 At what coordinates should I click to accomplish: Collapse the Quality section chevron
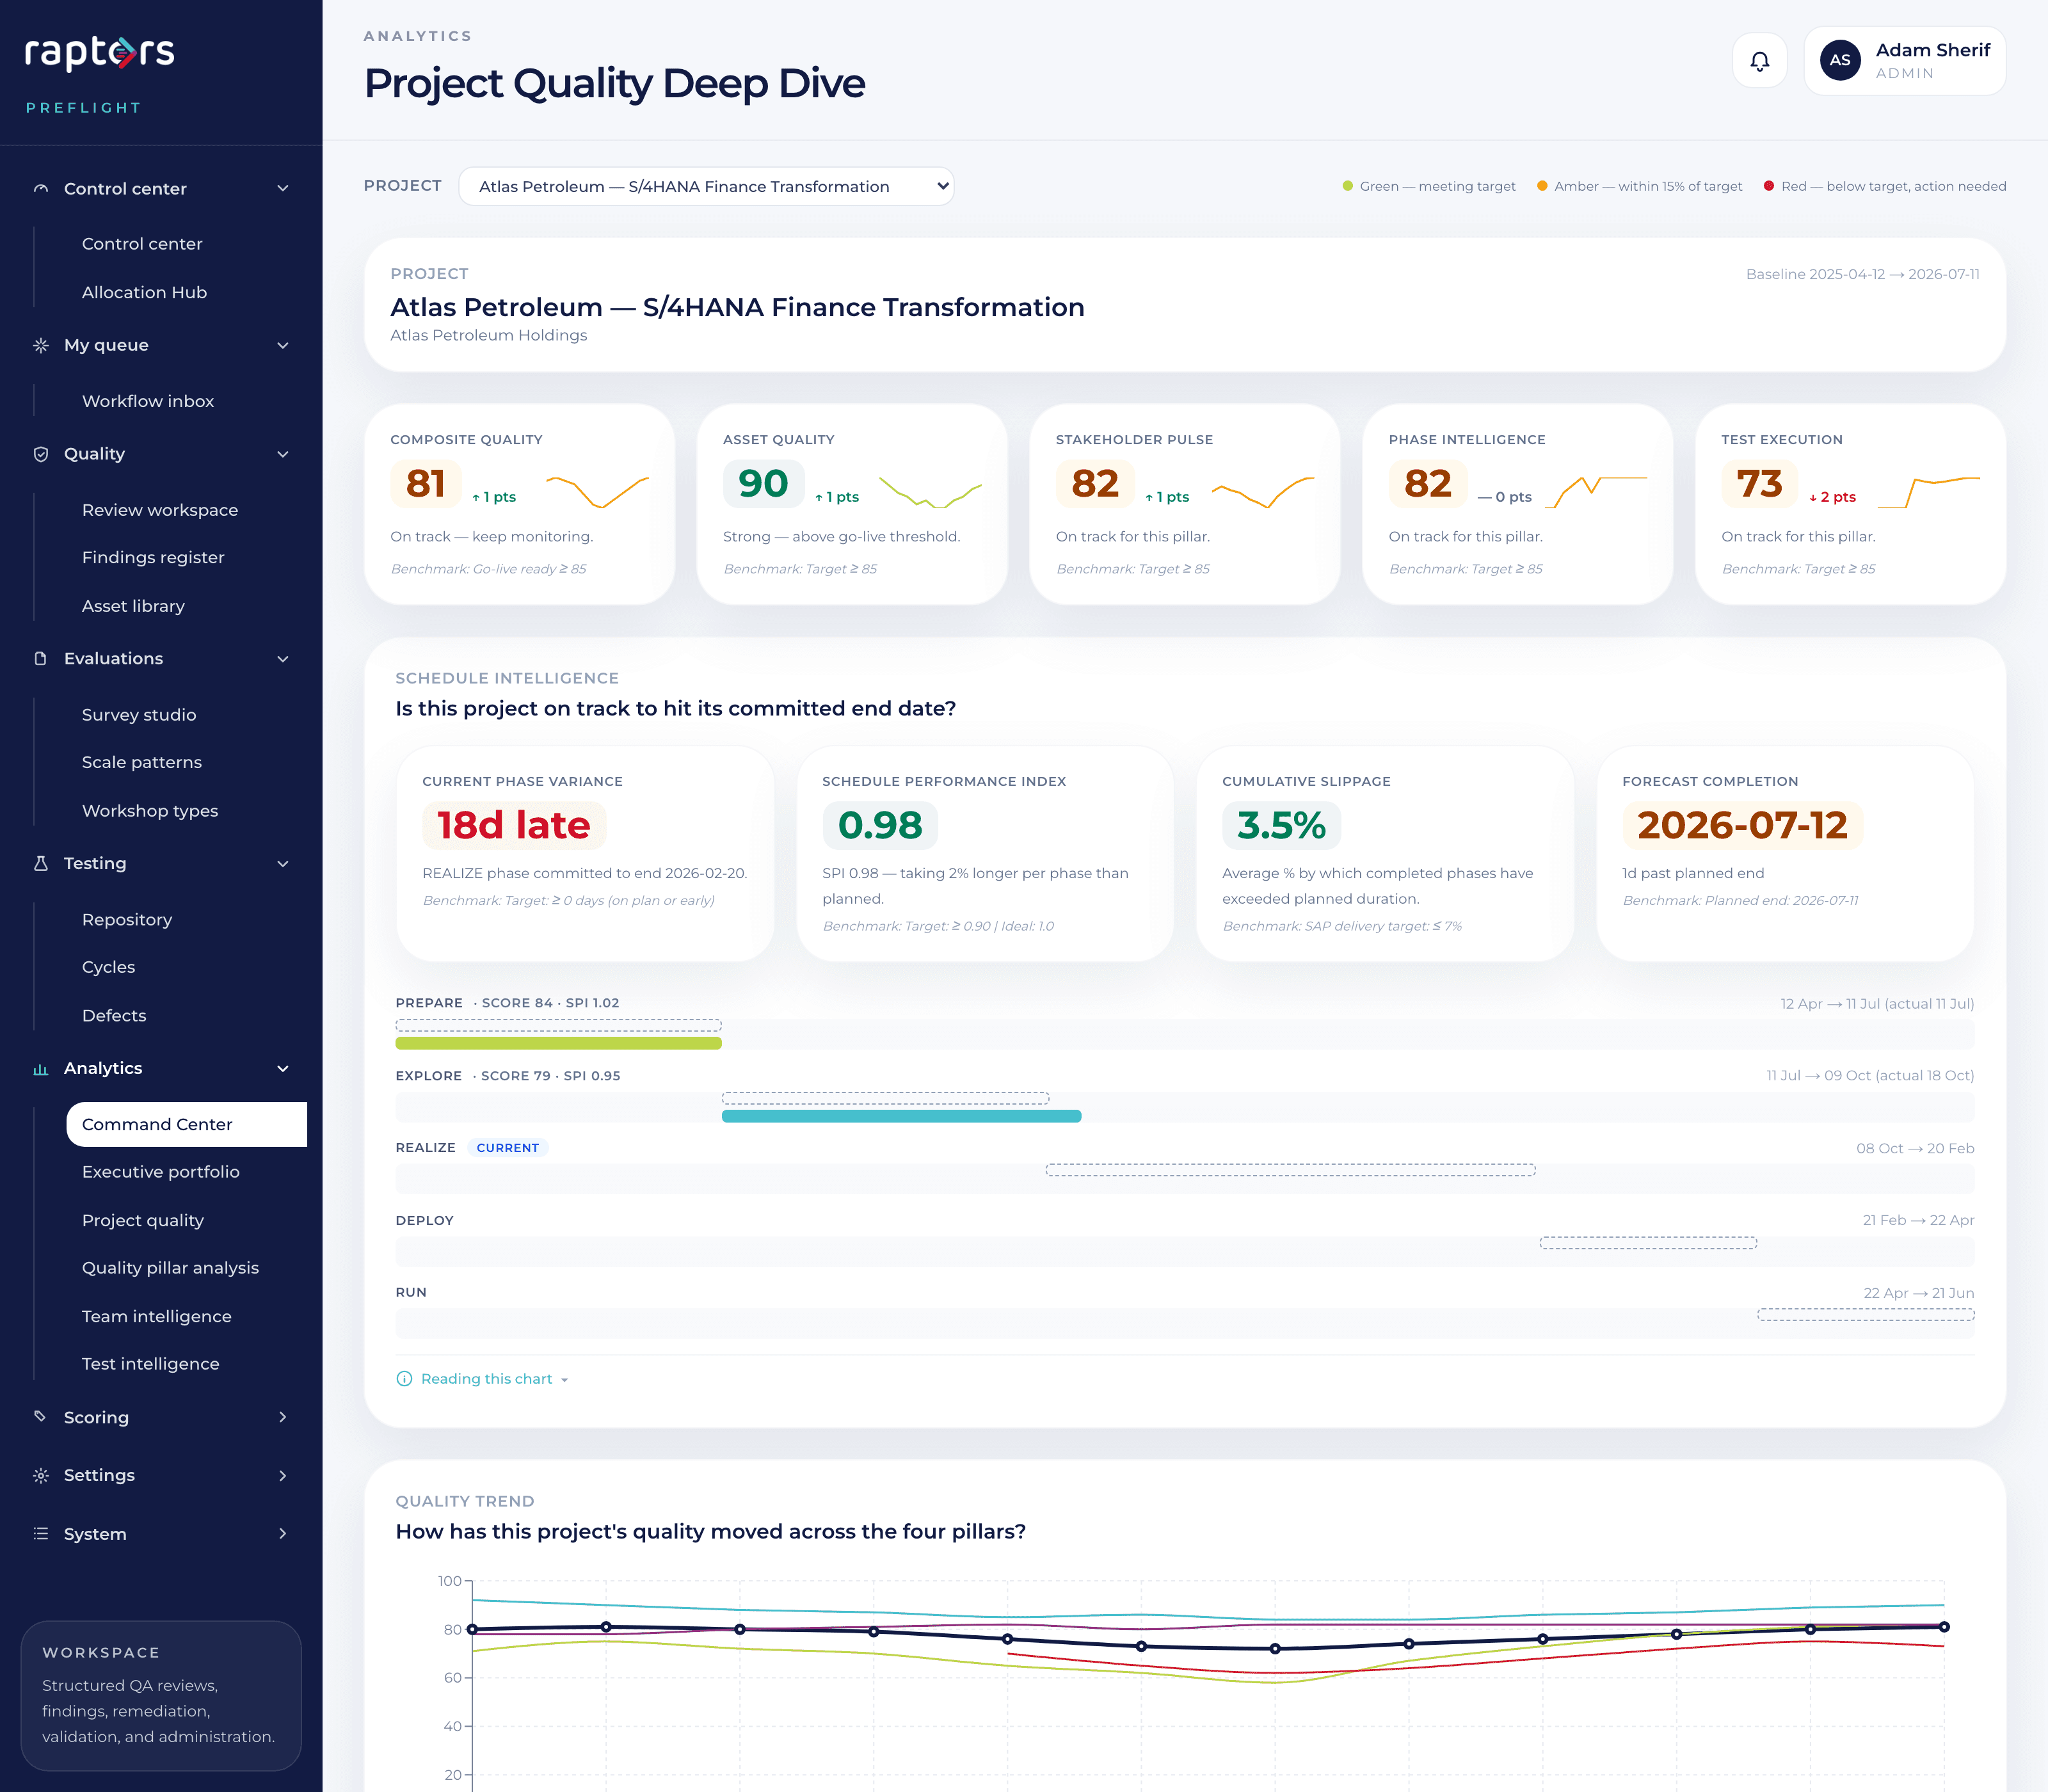[283, 454]
